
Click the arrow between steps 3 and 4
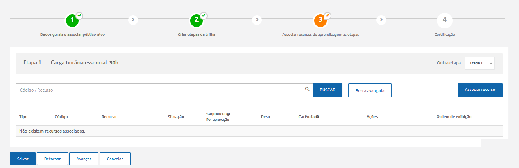(381, 19)
